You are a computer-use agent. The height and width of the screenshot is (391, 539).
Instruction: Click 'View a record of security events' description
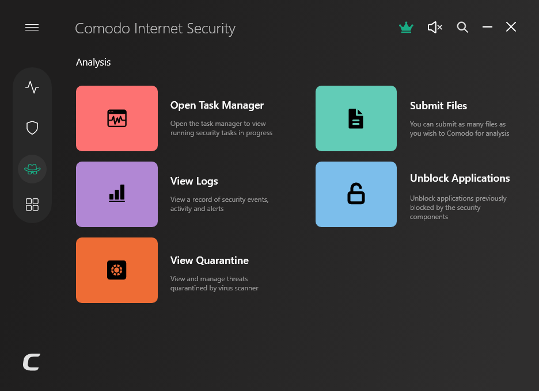click(x=219, y=204)
